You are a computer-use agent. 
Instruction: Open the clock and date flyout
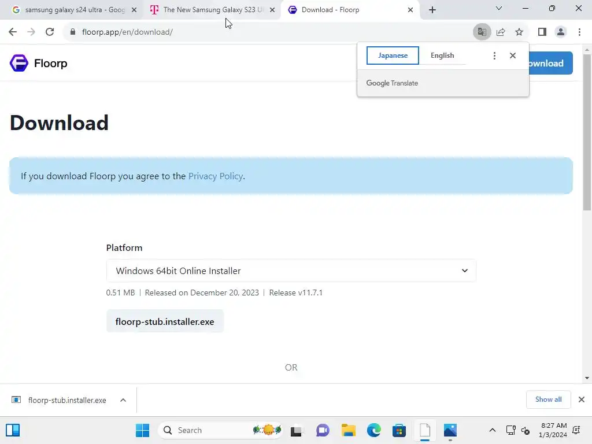553,430
